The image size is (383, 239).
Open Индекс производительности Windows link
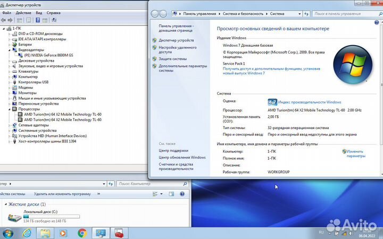[310, 102]
